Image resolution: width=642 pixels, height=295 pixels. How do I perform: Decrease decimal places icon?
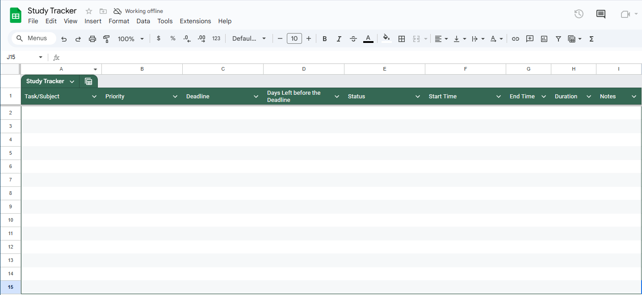[187, 38]
